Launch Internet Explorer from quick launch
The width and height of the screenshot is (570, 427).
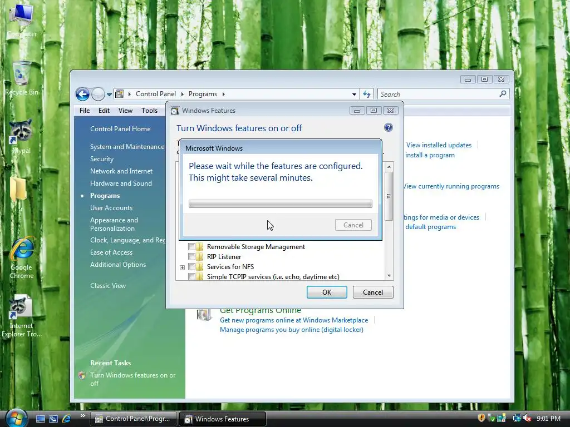pyautogui.click(x=67, y=419)
